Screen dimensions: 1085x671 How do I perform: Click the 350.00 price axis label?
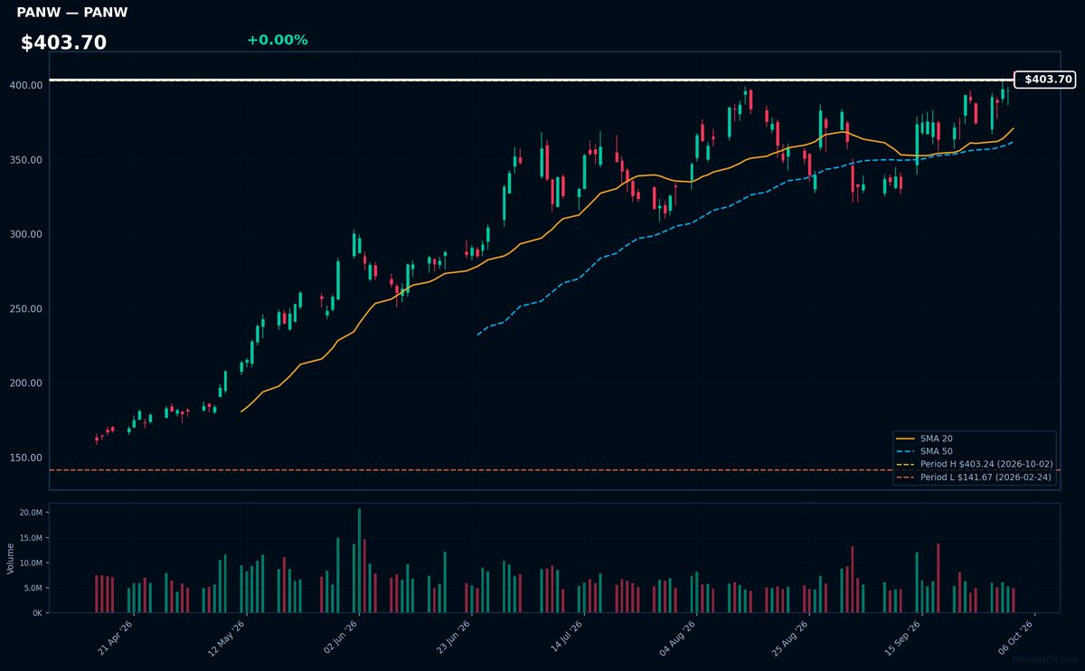pyautogui.click(x=26, y=160)
